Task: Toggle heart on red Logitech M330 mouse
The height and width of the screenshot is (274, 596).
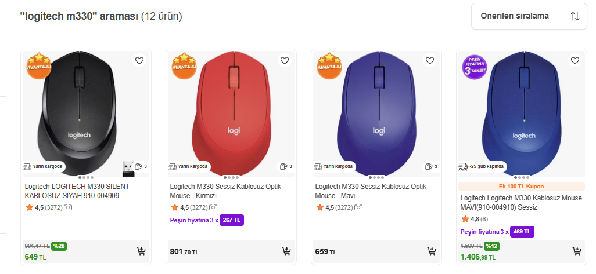Action: click(284, 60)
